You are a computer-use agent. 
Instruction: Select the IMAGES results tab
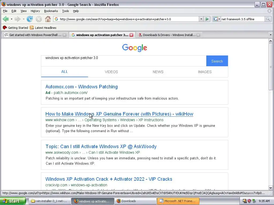point(205,72)
